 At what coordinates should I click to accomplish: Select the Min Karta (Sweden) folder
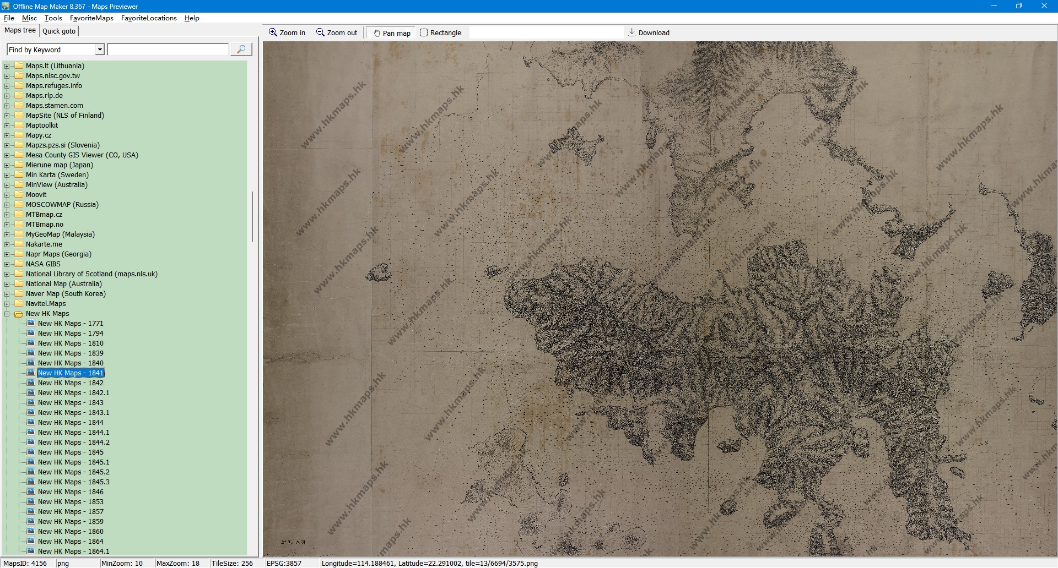57,174
